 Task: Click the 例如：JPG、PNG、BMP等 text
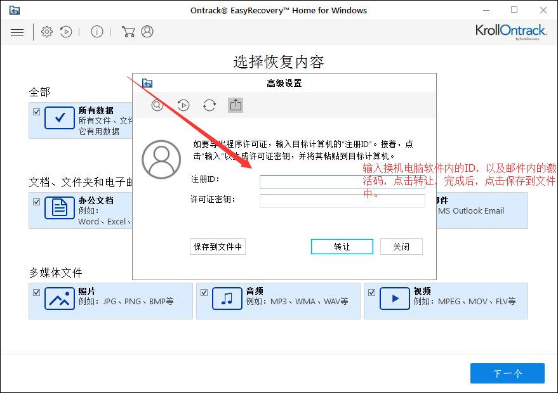coord(126,301)
